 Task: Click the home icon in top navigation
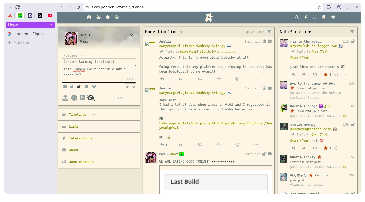(x=89, y=17)
